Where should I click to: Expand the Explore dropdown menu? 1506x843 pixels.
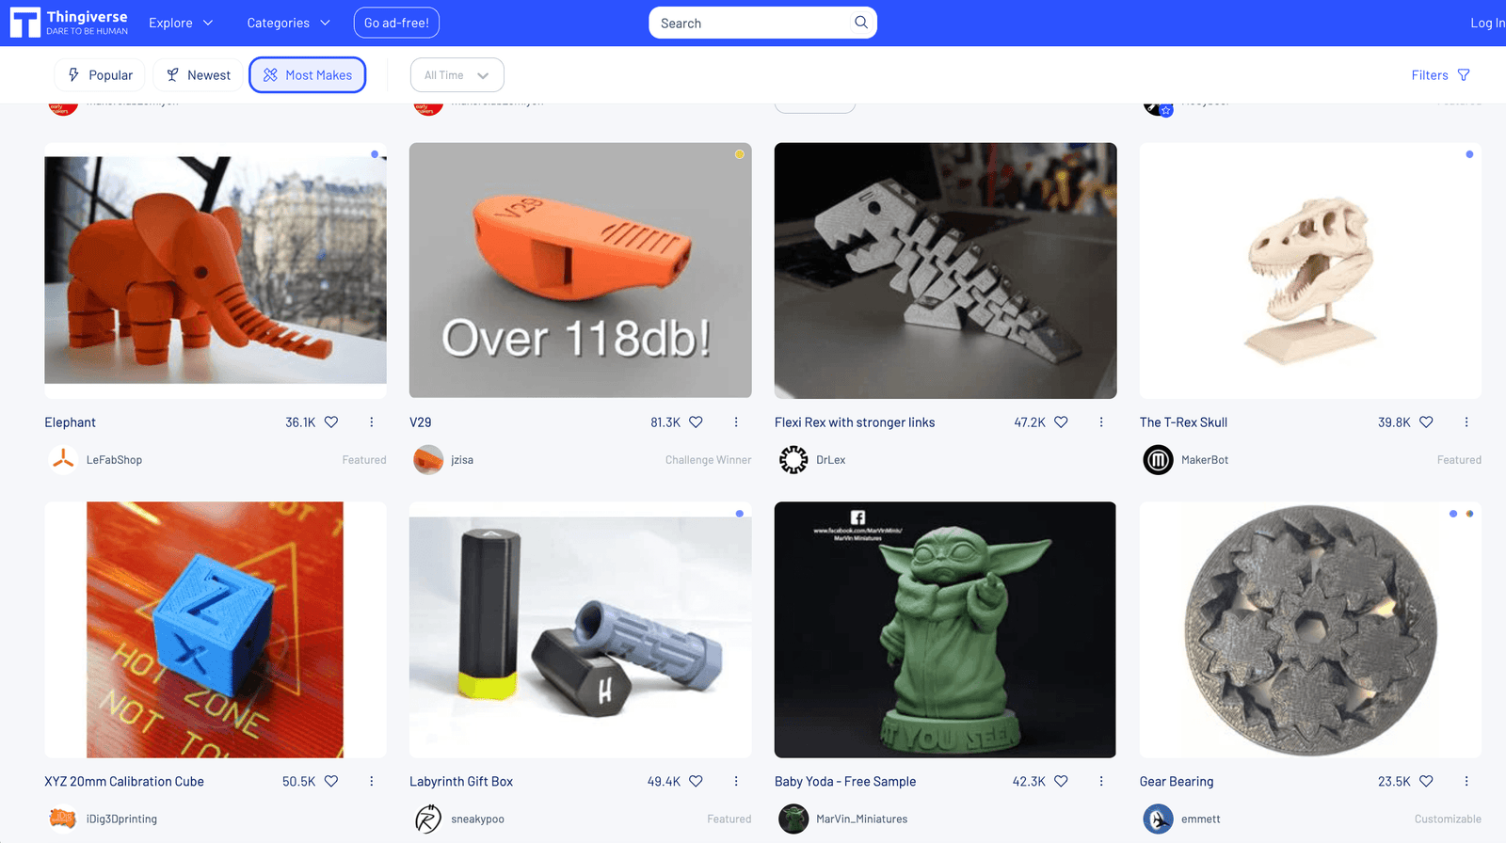coord(181,23)
